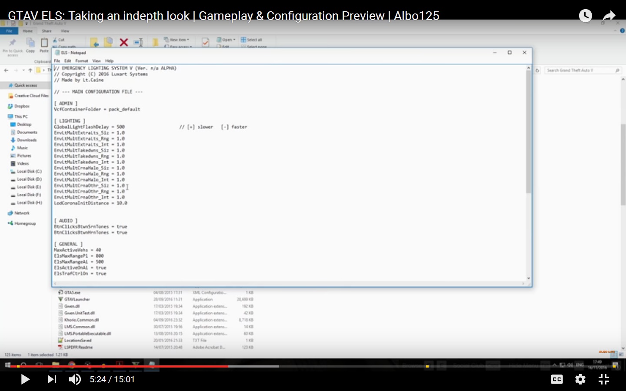This screenshot has width=626, height=391.
Task: Click the Paste icon in Explorer ribbon
Action: coord(44,45)
